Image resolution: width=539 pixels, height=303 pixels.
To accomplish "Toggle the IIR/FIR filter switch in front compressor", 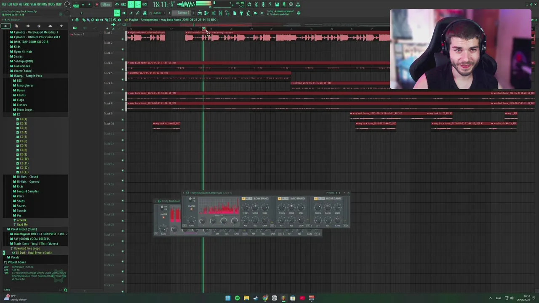I will point(190,199).
